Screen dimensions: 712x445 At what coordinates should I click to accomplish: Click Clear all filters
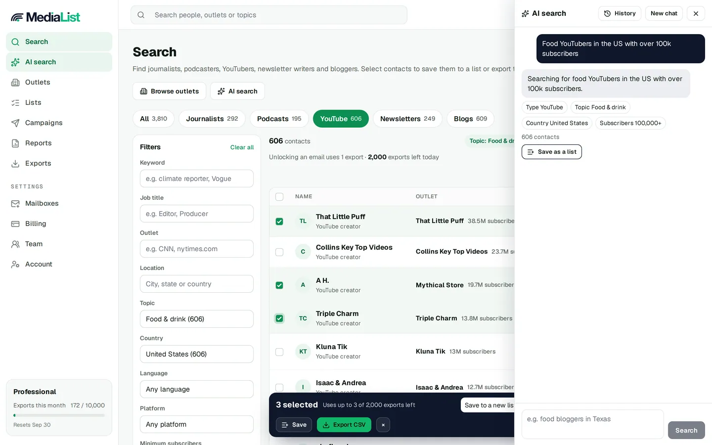[242, 147]
